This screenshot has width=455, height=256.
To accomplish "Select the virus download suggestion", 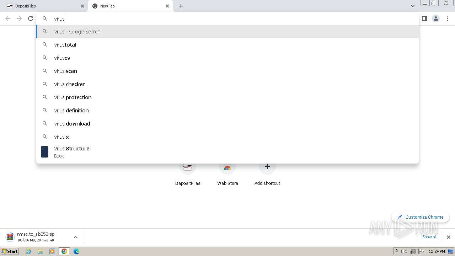I will click(227, 123).
